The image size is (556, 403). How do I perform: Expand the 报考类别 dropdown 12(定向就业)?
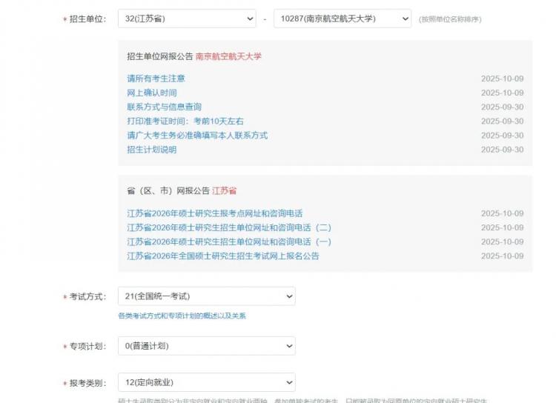point(206,382)
